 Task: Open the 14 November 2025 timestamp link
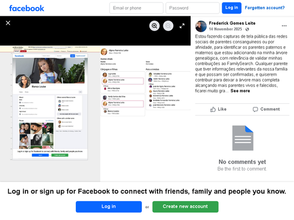click(225, 29)
